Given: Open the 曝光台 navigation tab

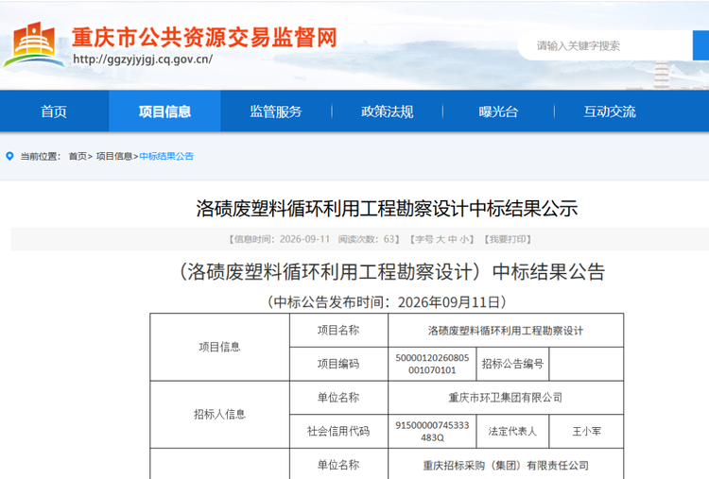Looking at the screenshot, I should tap(498, 111).
